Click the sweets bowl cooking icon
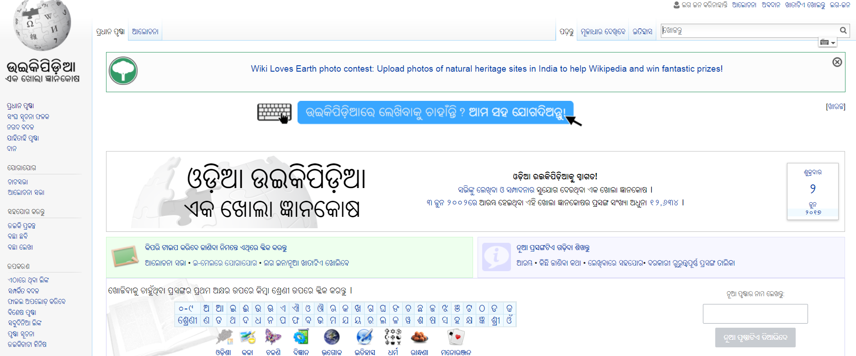 click(419, 337)
